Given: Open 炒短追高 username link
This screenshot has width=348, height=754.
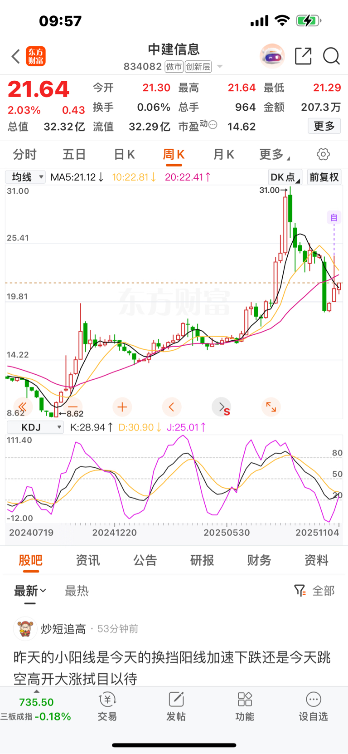Looking at the screenshot, I should pyautogui.click(x=63, y=629).
